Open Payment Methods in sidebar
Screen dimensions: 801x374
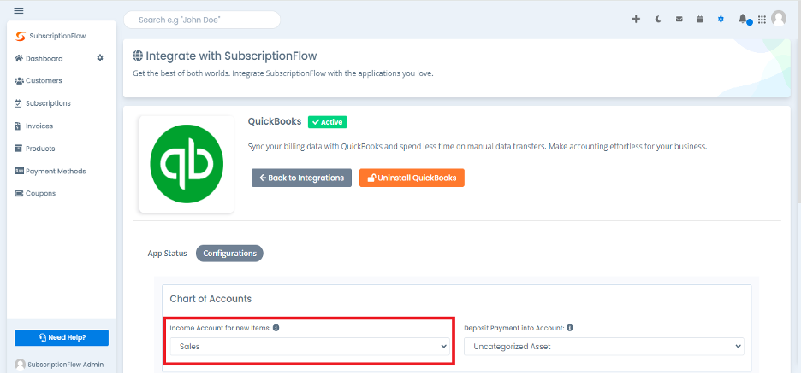click(50, 172)
